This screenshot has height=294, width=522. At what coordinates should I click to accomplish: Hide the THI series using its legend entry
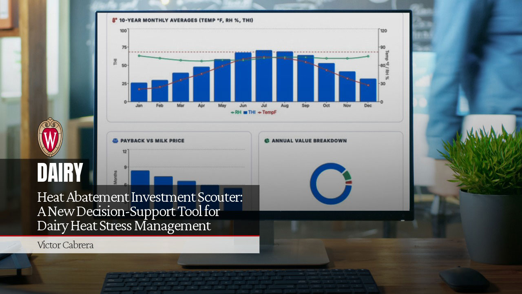tap(251, 112)
